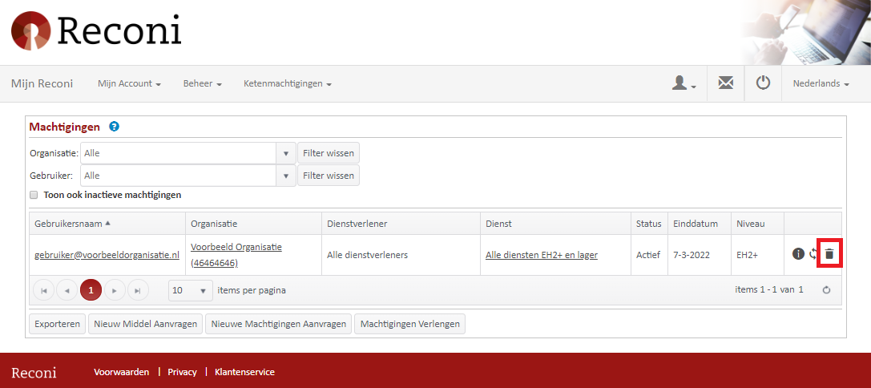The height and width of the screenshot is (388, 871).
Task: Go to the first page of results
Action: tap(44, 290)
